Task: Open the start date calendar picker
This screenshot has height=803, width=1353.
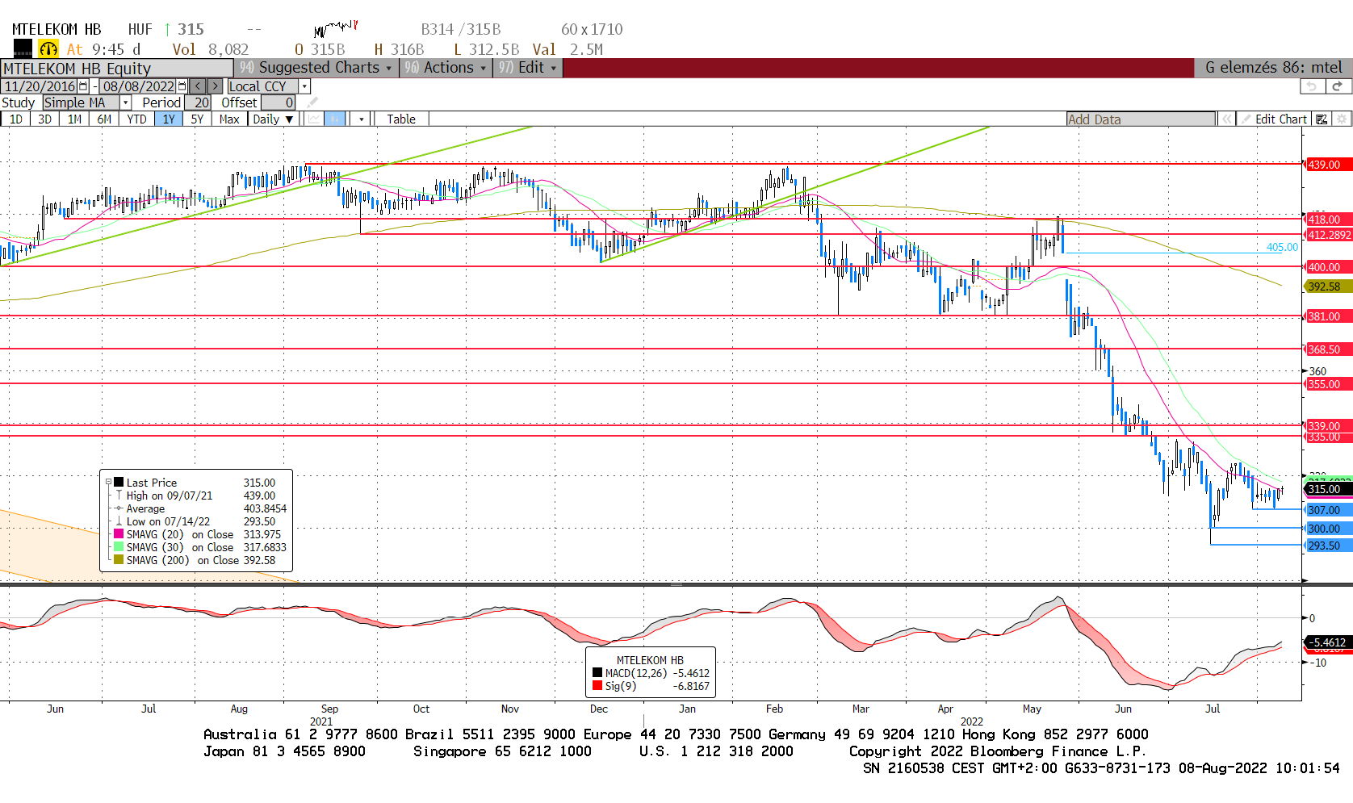Action: click(x=84, y=86)
